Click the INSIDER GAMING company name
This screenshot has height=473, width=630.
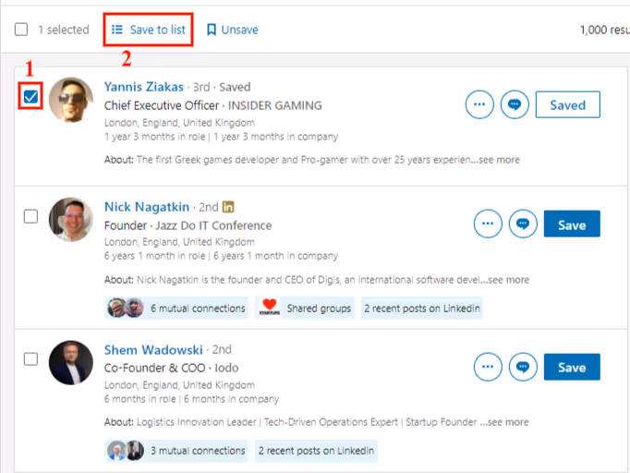[x=275, y=105]
